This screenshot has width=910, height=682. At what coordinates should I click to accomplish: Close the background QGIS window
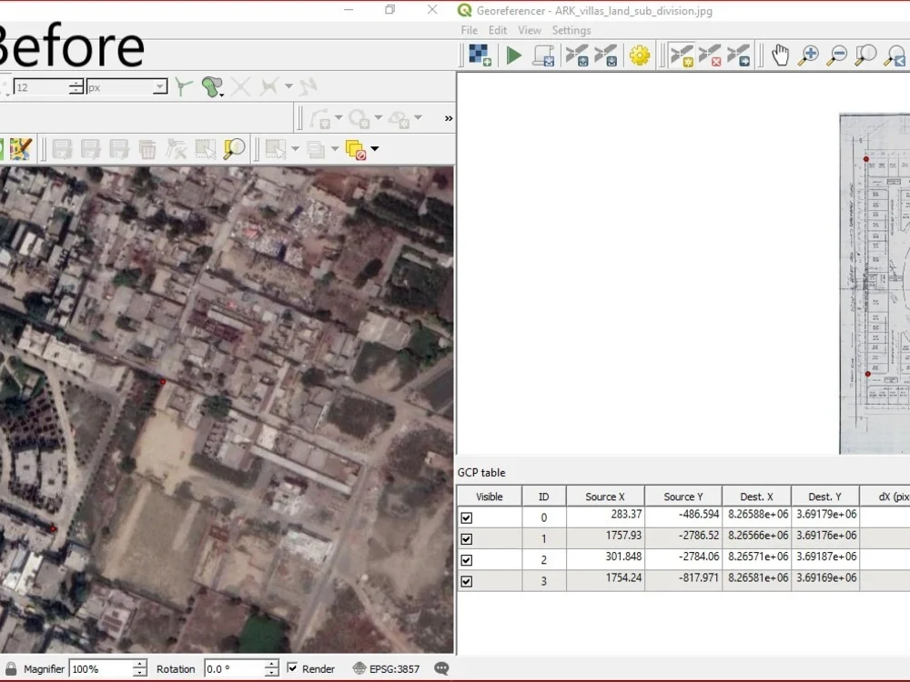pos(432,9)
